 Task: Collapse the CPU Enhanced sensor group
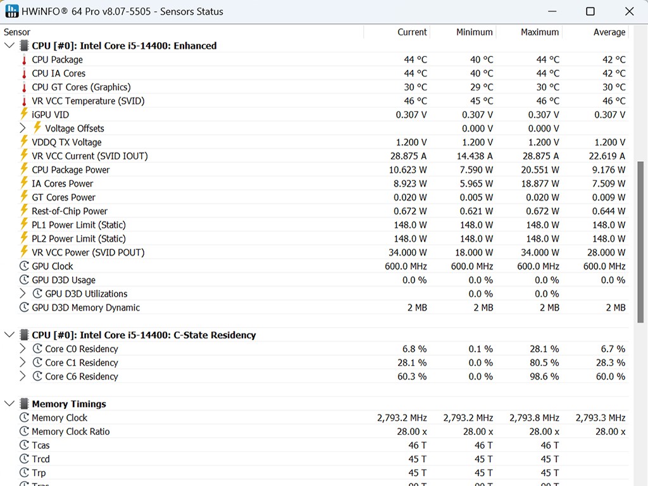9,46
